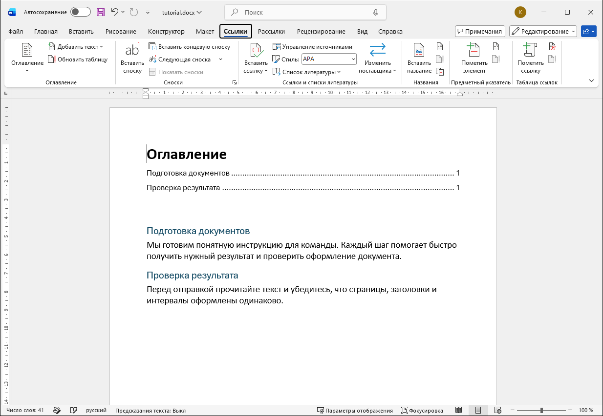This screenshot has width=603, height=416.
Task: Insert table of authorities icon in Таблица ссылок
Action: pyautogui.click(x=552, y=47)
